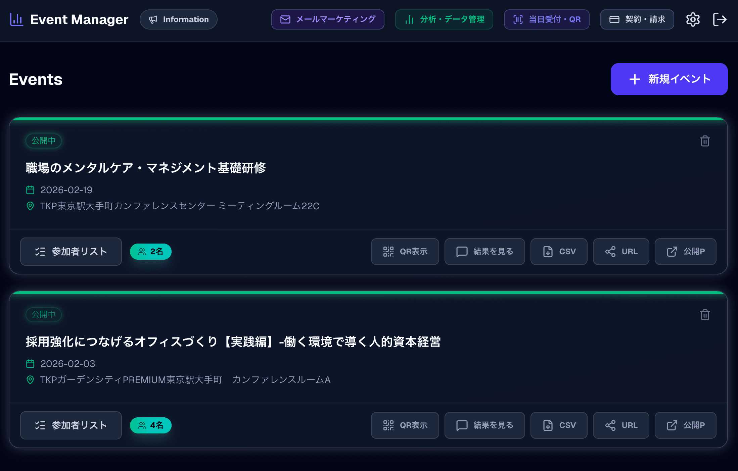Click the Information button in the header

[x=178, y=19]
